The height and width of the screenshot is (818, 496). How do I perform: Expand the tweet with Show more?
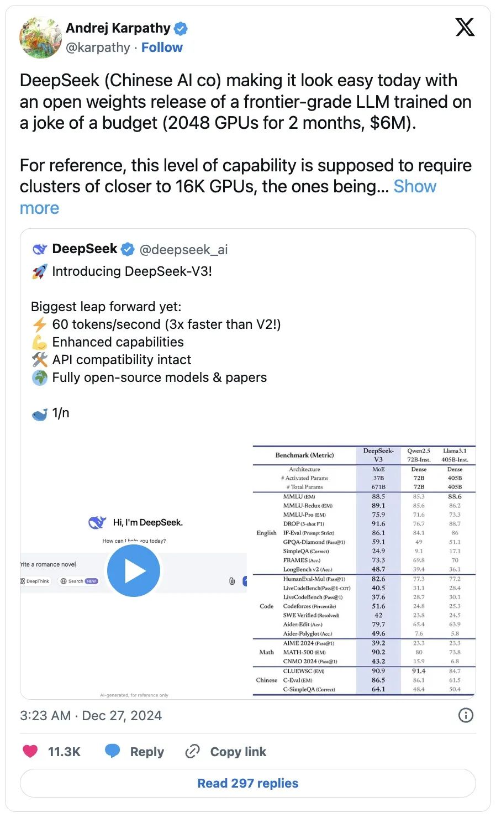(x=414, y=187)
